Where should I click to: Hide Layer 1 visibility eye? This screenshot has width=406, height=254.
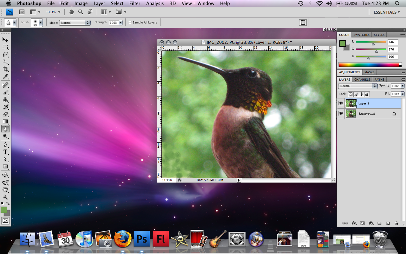[341, 103]
